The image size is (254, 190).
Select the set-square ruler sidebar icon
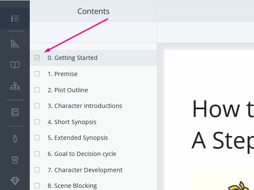click(x=15, y=43)
